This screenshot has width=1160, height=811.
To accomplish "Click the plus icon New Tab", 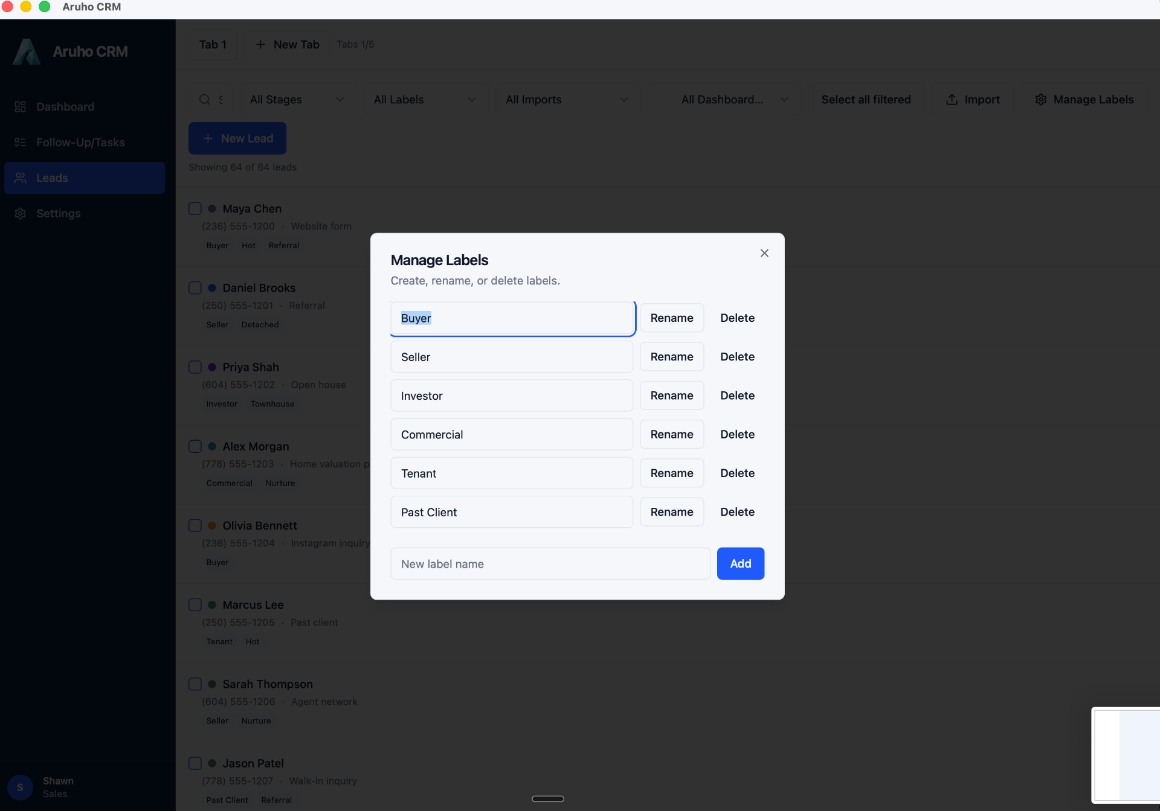I will coord(288,45).
